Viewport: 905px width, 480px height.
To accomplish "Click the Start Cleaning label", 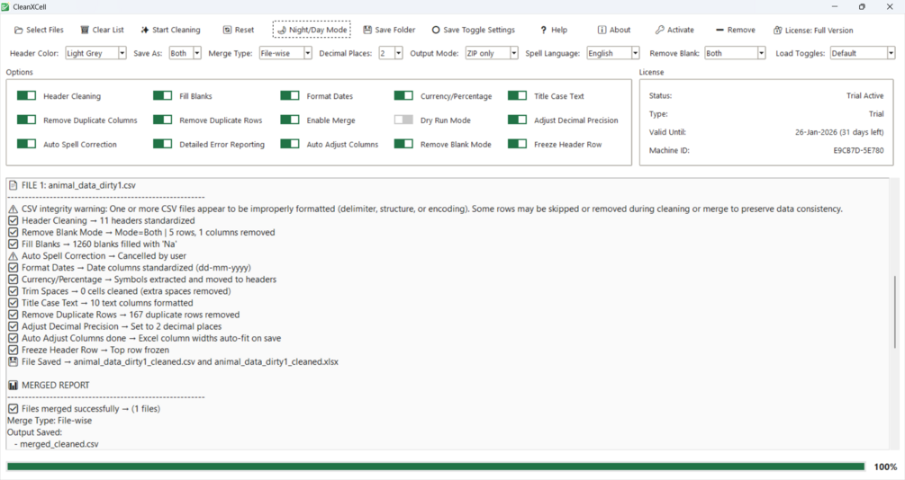I will pyautogui.click(x=176, y=30).
